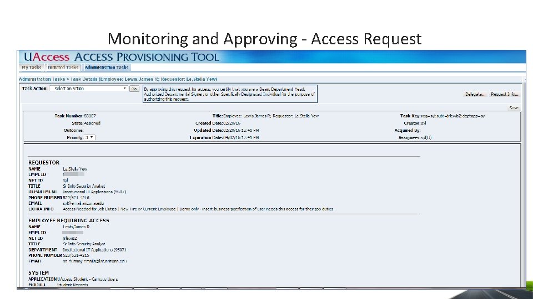Click the Extra Info justification text
This screenshot has width=533, height=299.
199,209
